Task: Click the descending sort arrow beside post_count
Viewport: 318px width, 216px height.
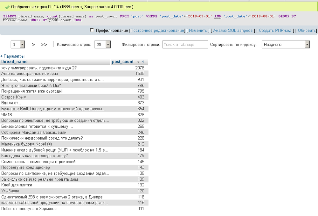Action: click(137, 61)
